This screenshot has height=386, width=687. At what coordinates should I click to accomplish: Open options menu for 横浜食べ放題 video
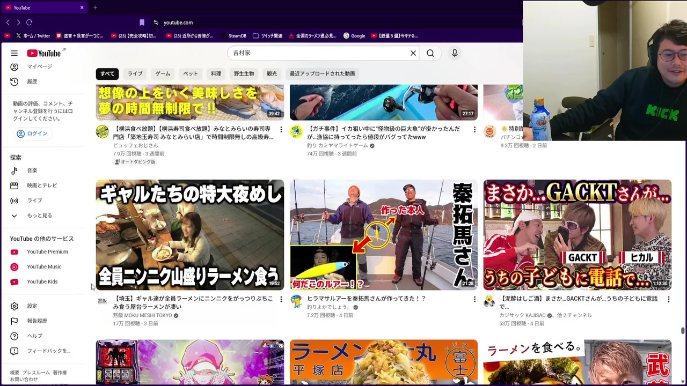click(x=281, y=130)
